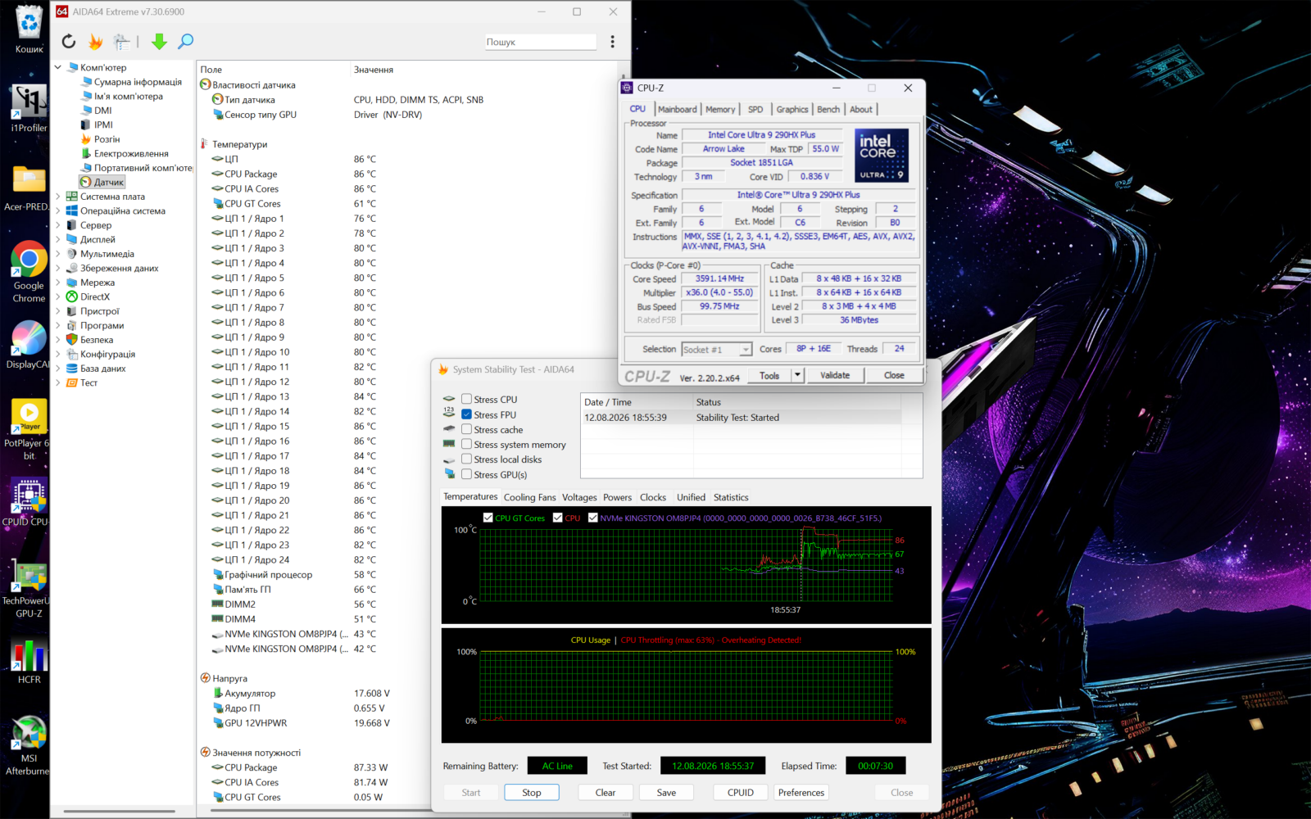1311x819 pixels.
Task: Click the База даних icon in tree
Action: point(72,369)
